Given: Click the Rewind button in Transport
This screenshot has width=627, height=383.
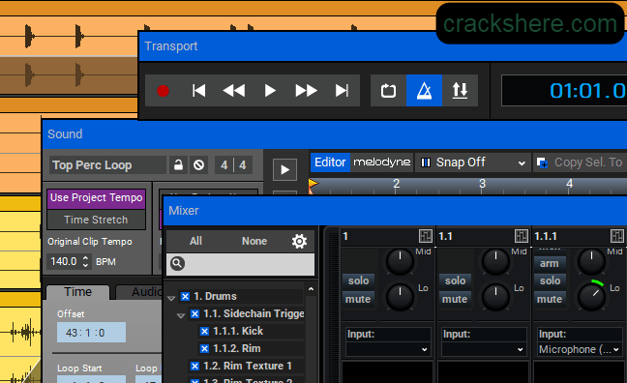Looking at the screenshot, I should (x=234, y=91).
